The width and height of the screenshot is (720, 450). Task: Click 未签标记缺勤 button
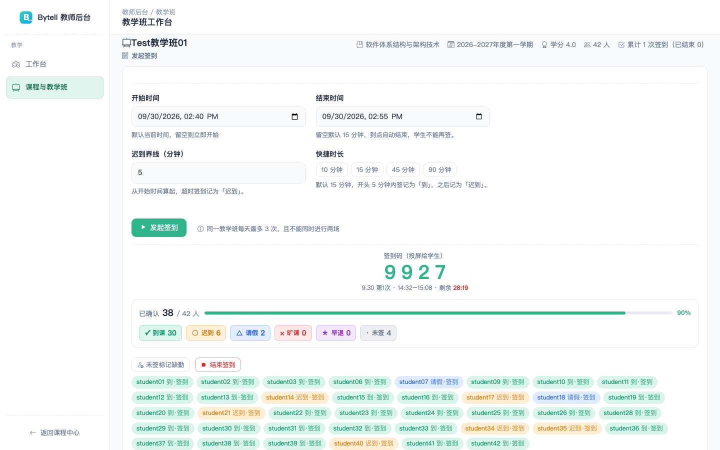(161, 365)
